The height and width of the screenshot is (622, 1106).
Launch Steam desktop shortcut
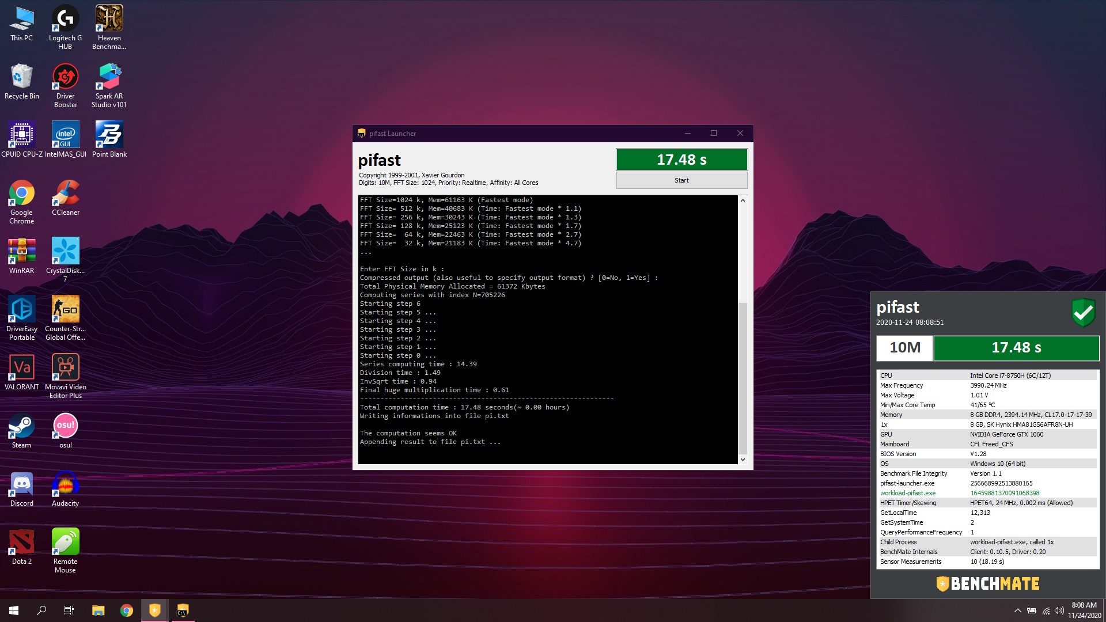pyautogui.click(x=21, y=431)
